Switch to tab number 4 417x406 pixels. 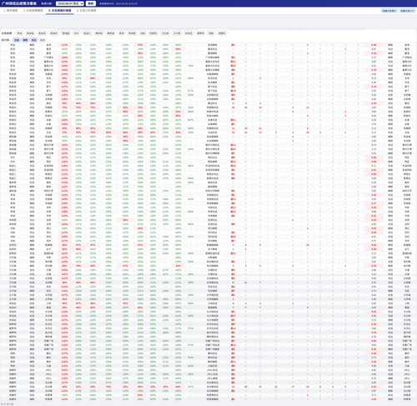87,11
